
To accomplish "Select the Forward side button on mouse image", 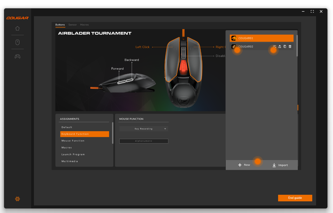I will 122,82.
